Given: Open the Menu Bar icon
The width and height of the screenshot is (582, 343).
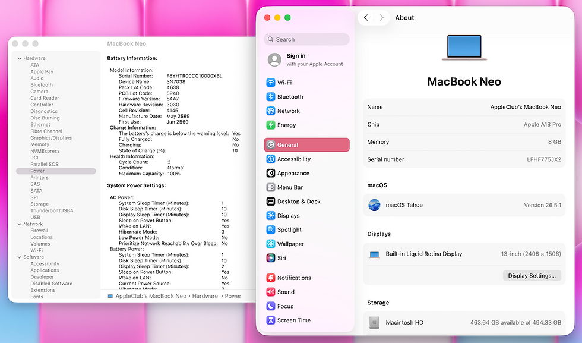Looking at the screenshot, I should pyautogui.click(x=271, y=187).
